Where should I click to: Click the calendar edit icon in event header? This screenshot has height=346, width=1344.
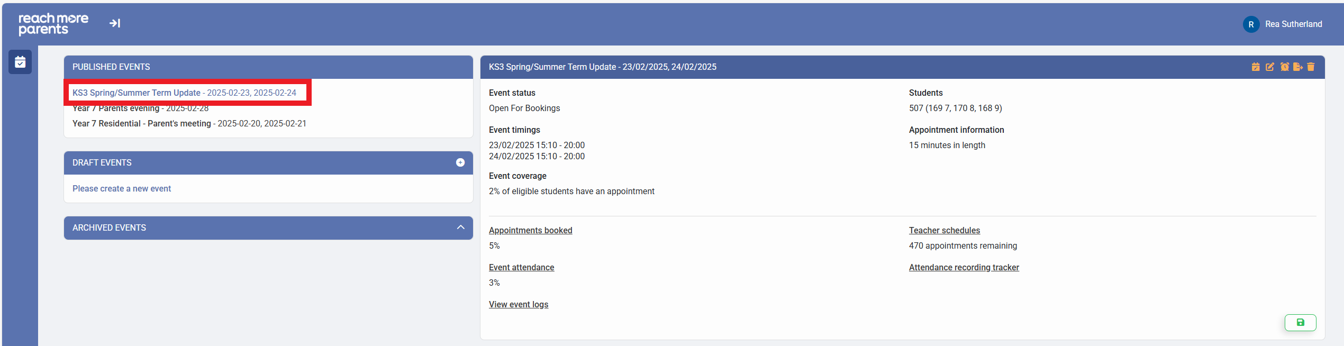pyautogui.click(x=1255, y=67)
